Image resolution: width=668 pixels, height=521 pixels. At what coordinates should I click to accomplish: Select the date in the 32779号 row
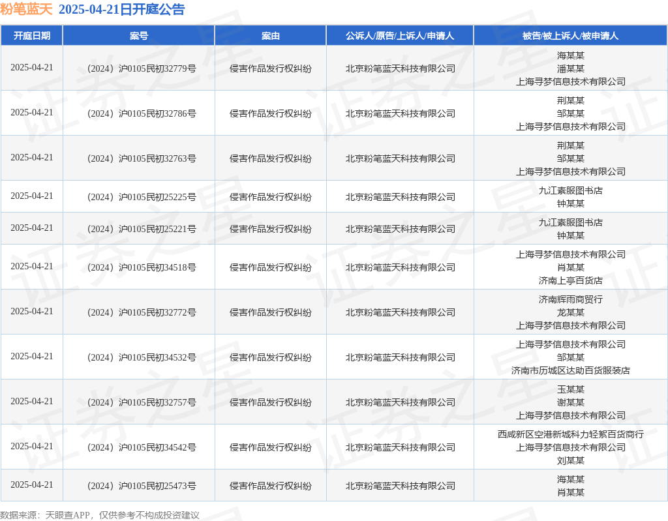coord(32,67)
